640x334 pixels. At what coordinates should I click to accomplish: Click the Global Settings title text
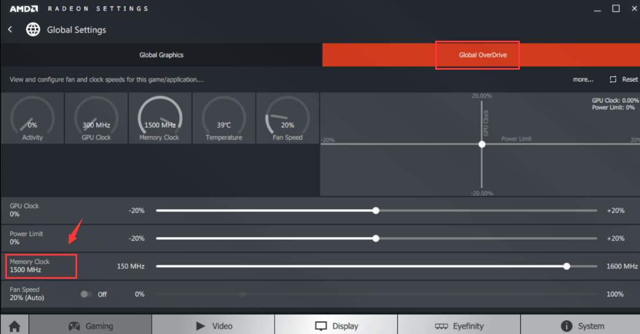click(77, 30)
